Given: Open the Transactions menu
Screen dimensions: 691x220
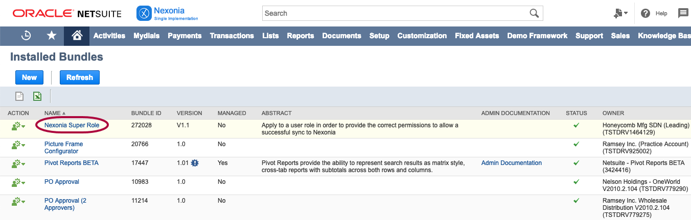Looking at the screenshot, I should point(232,36).
